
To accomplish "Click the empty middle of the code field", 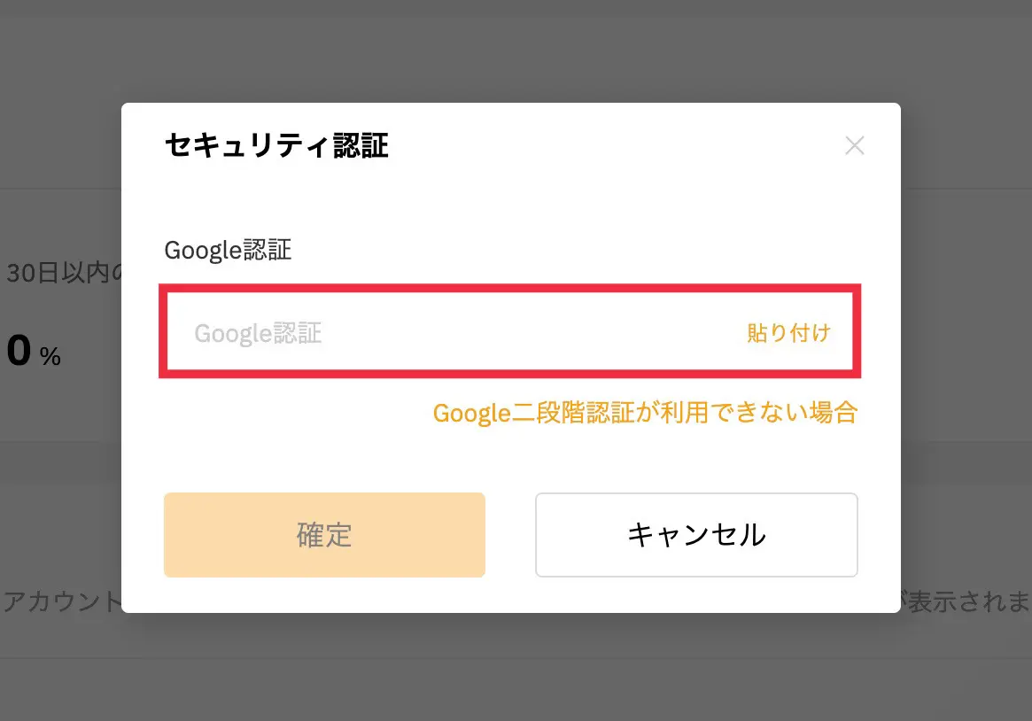I will (532, 333).
